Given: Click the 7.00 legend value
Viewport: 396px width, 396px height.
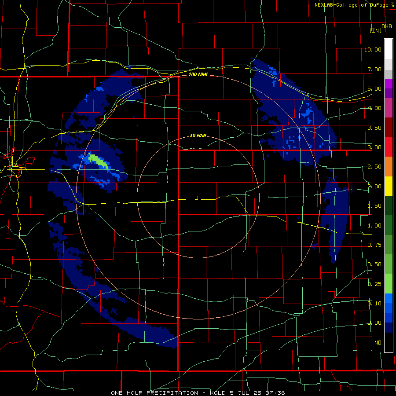Looking at the screenshot, I should click(x=374, y=69).
